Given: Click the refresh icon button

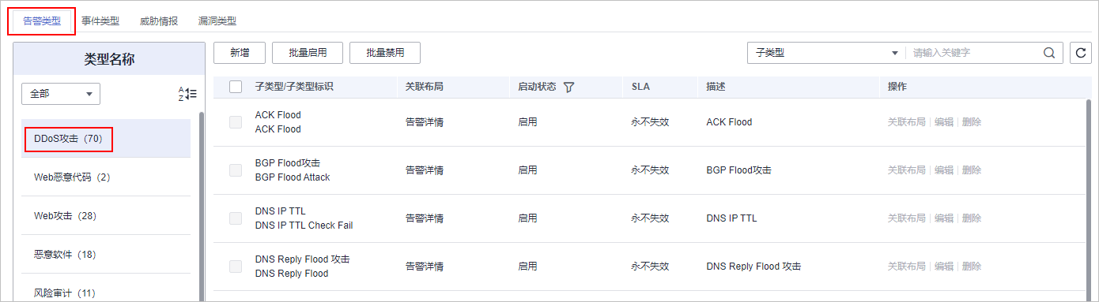Looking at the screenshot, I should tap(1081, 53).
